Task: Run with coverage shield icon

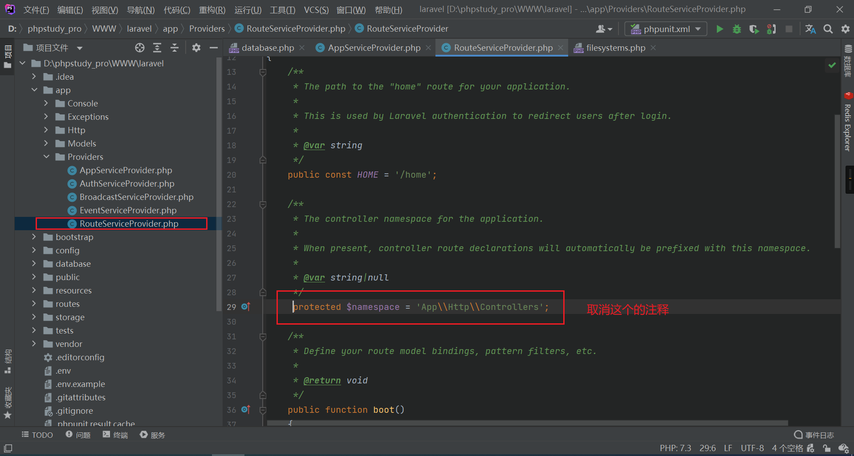Action: pyautogui.click(x=754, y=29)
